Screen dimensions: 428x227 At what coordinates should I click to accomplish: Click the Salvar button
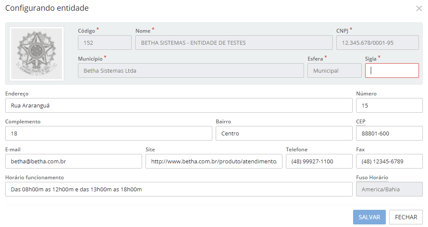coord(369,217)
